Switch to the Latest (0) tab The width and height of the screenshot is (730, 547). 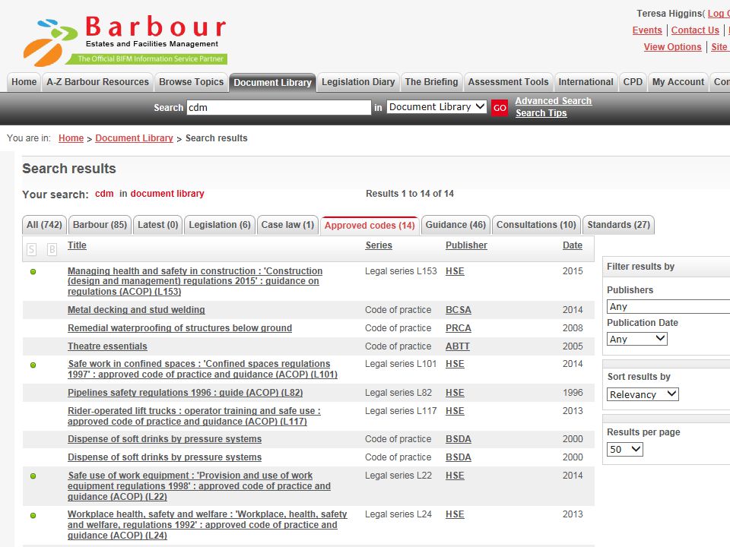[158, 225]
